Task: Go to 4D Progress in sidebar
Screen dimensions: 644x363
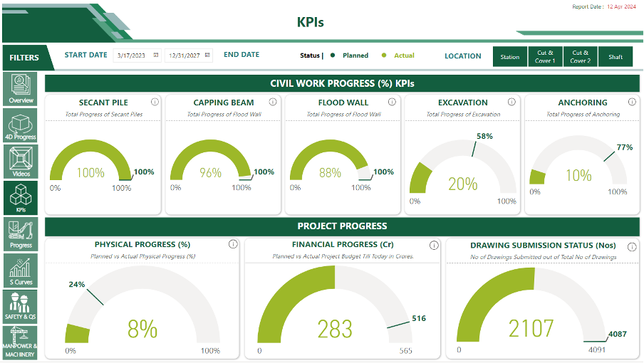Action: (x=21, y=125)
